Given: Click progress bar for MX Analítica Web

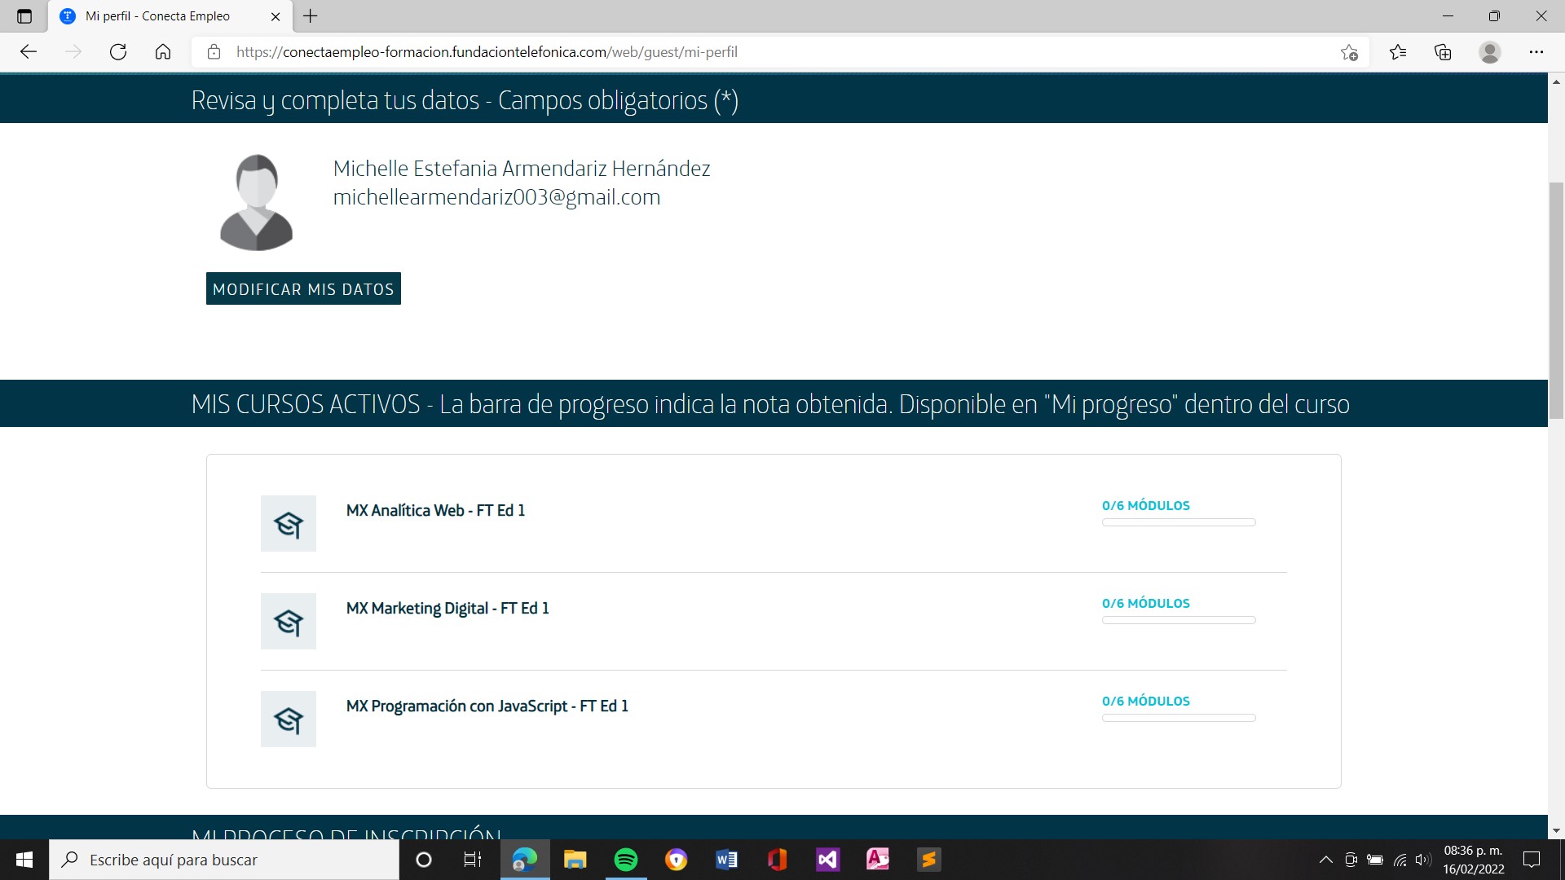Looking at the screenshot, I should point(1179,522).
